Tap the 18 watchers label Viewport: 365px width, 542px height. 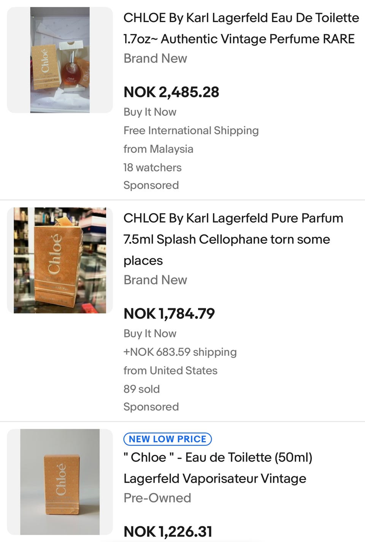tap(152, 167)
